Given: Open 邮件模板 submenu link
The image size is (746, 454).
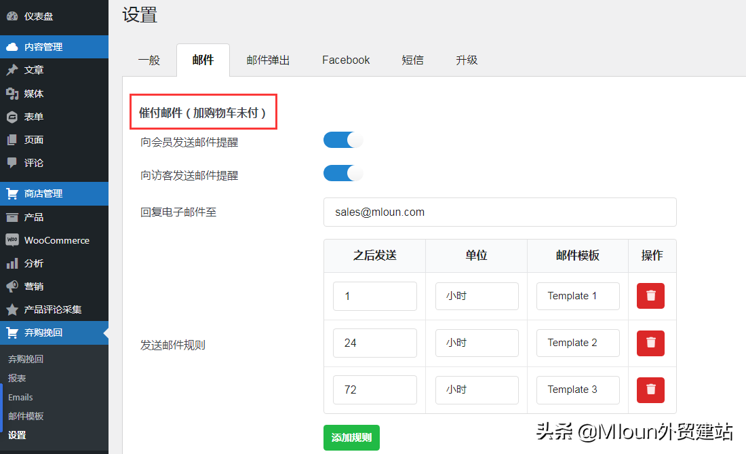Looking at the screenshot, I should [26, 416].
